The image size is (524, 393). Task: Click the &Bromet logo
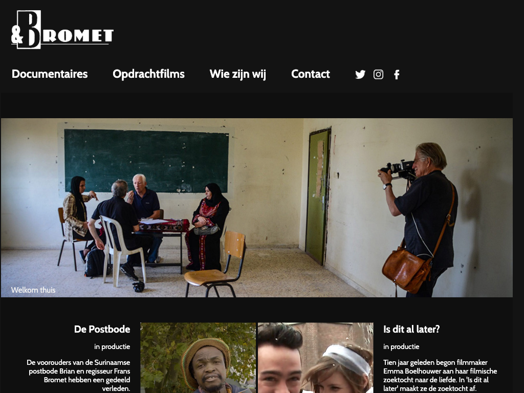(62, 30)
